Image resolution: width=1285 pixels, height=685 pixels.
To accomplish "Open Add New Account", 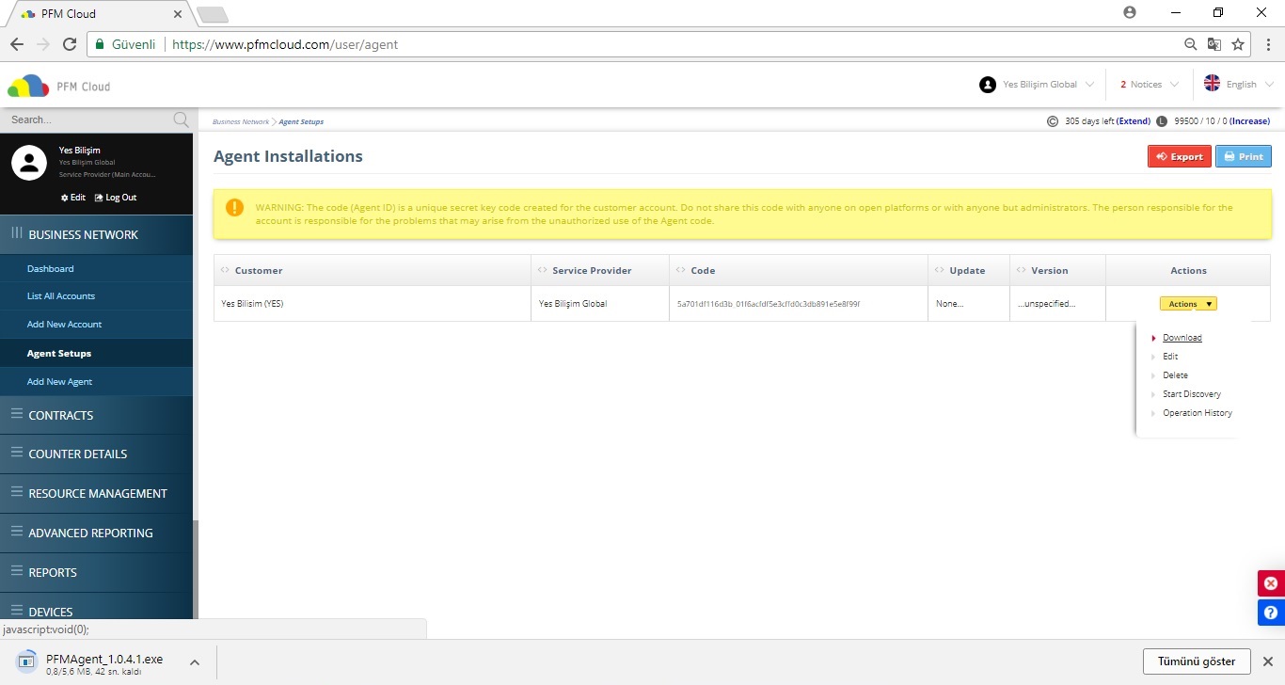I will pyautogui.click(x=64, y=324).
